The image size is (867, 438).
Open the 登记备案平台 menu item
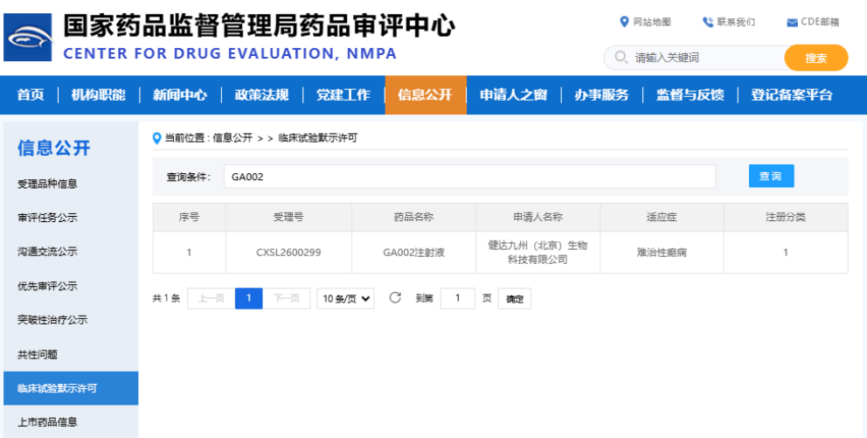[x=792, y=95]
